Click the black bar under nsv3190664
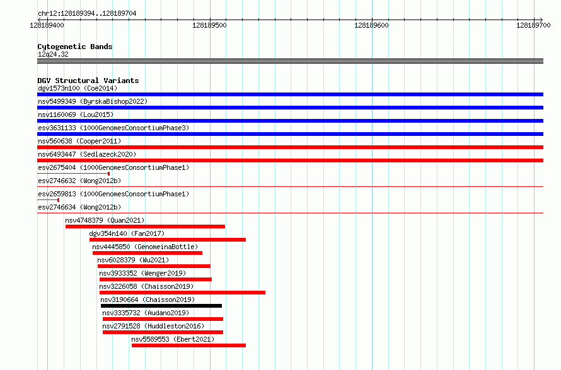The image size is (561, 370). point(161,306)
